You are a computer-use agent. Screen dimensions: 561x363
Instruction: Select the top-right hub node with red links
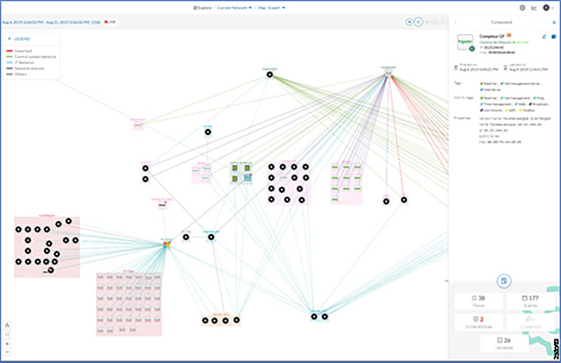click(x=388, y=73)
